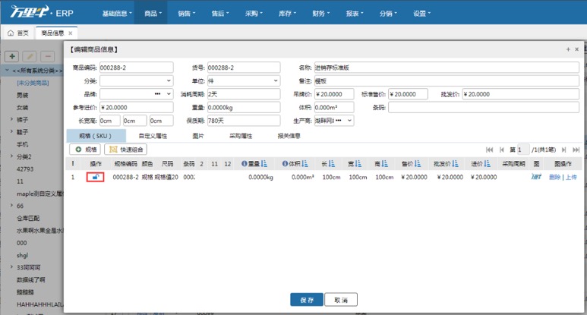
Task: Click the plus icon in dialog title bar
Action: [x=568, y=49]
